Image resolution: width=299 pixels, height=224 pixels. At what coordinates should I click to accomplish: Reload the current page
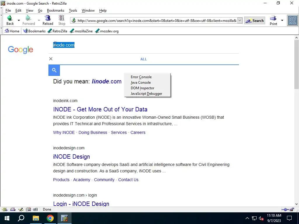(x=48, y=20)
